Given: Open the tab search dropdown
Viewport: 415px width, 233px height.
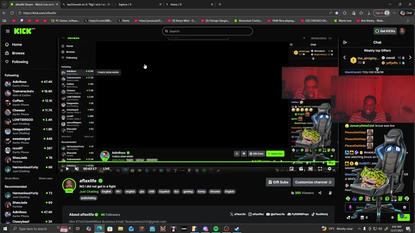Looking at the screenshot, I should (4, 5).
